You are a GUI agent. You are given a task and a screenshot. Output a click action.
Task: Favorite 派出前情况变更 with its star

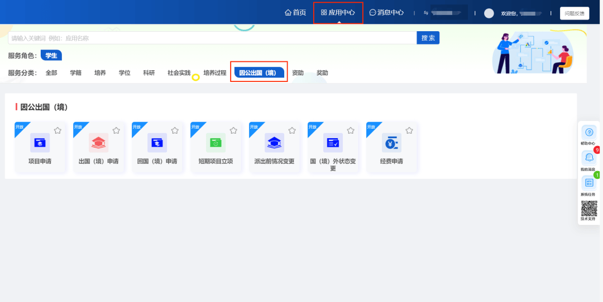coord(292,130)
